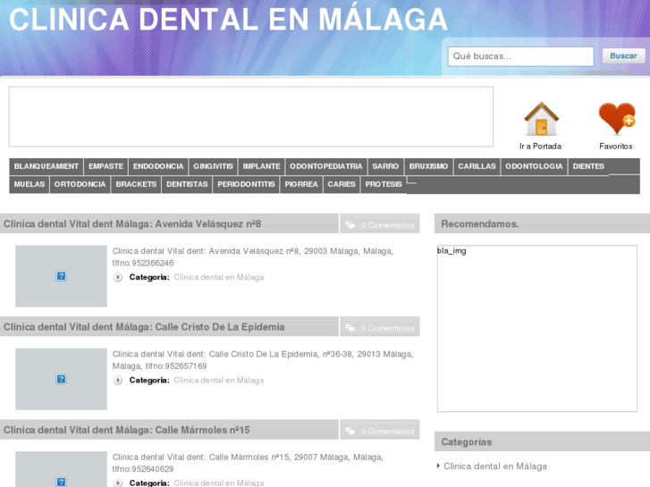The height and width of the screenshot is (487, 650).
Task: Open comment bubble icon for Cristo De La Epidemia post
Action: point(350,328)
